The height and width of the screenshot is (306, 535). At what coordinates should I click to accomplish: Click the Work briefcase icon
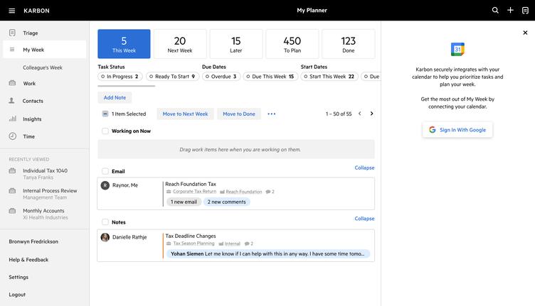(x=12, y=82)
